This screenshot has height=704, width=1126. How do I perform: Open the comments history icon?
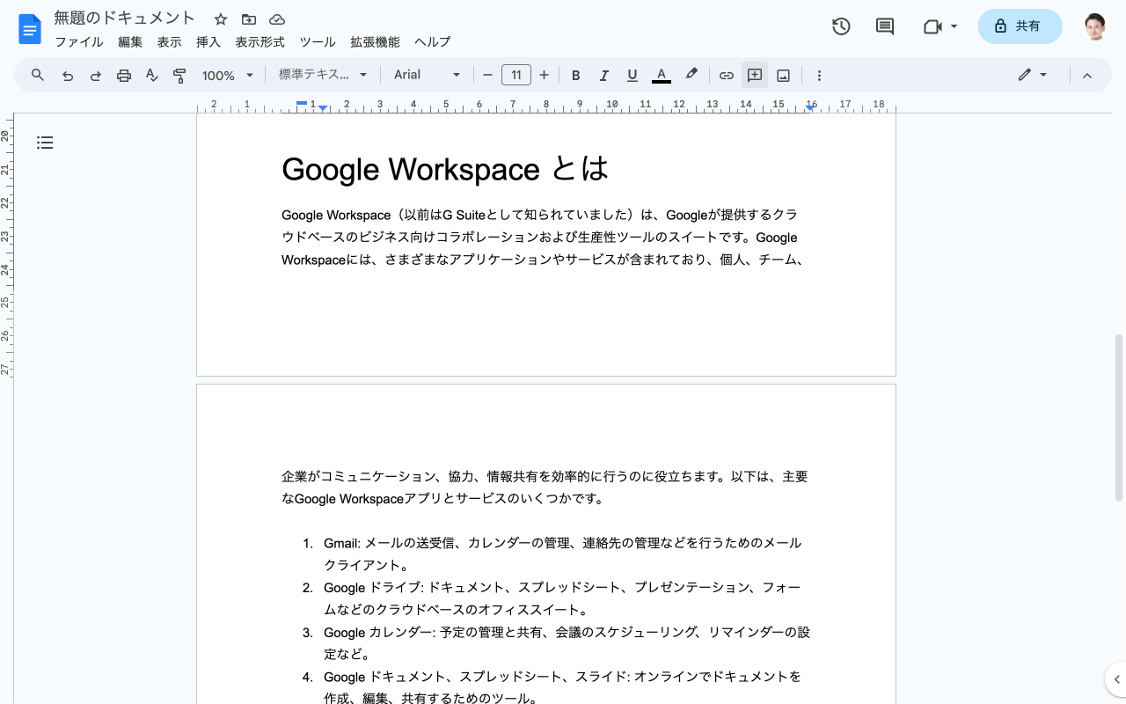(x=885, y=26)
